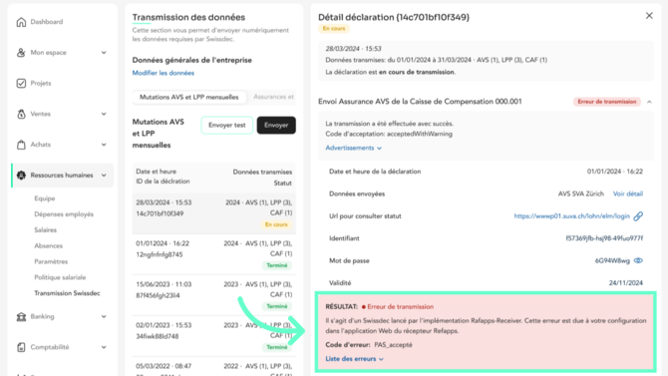The height and width of the screenshot is (376, 668).
Task: Select declaration row 87f456fgh23li4
Action: 214,295
